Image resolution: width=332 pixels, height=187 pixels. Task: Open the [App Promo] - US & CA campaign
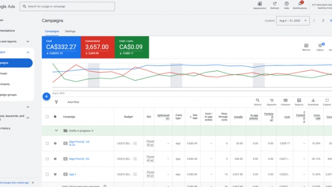tap(79, 143)
